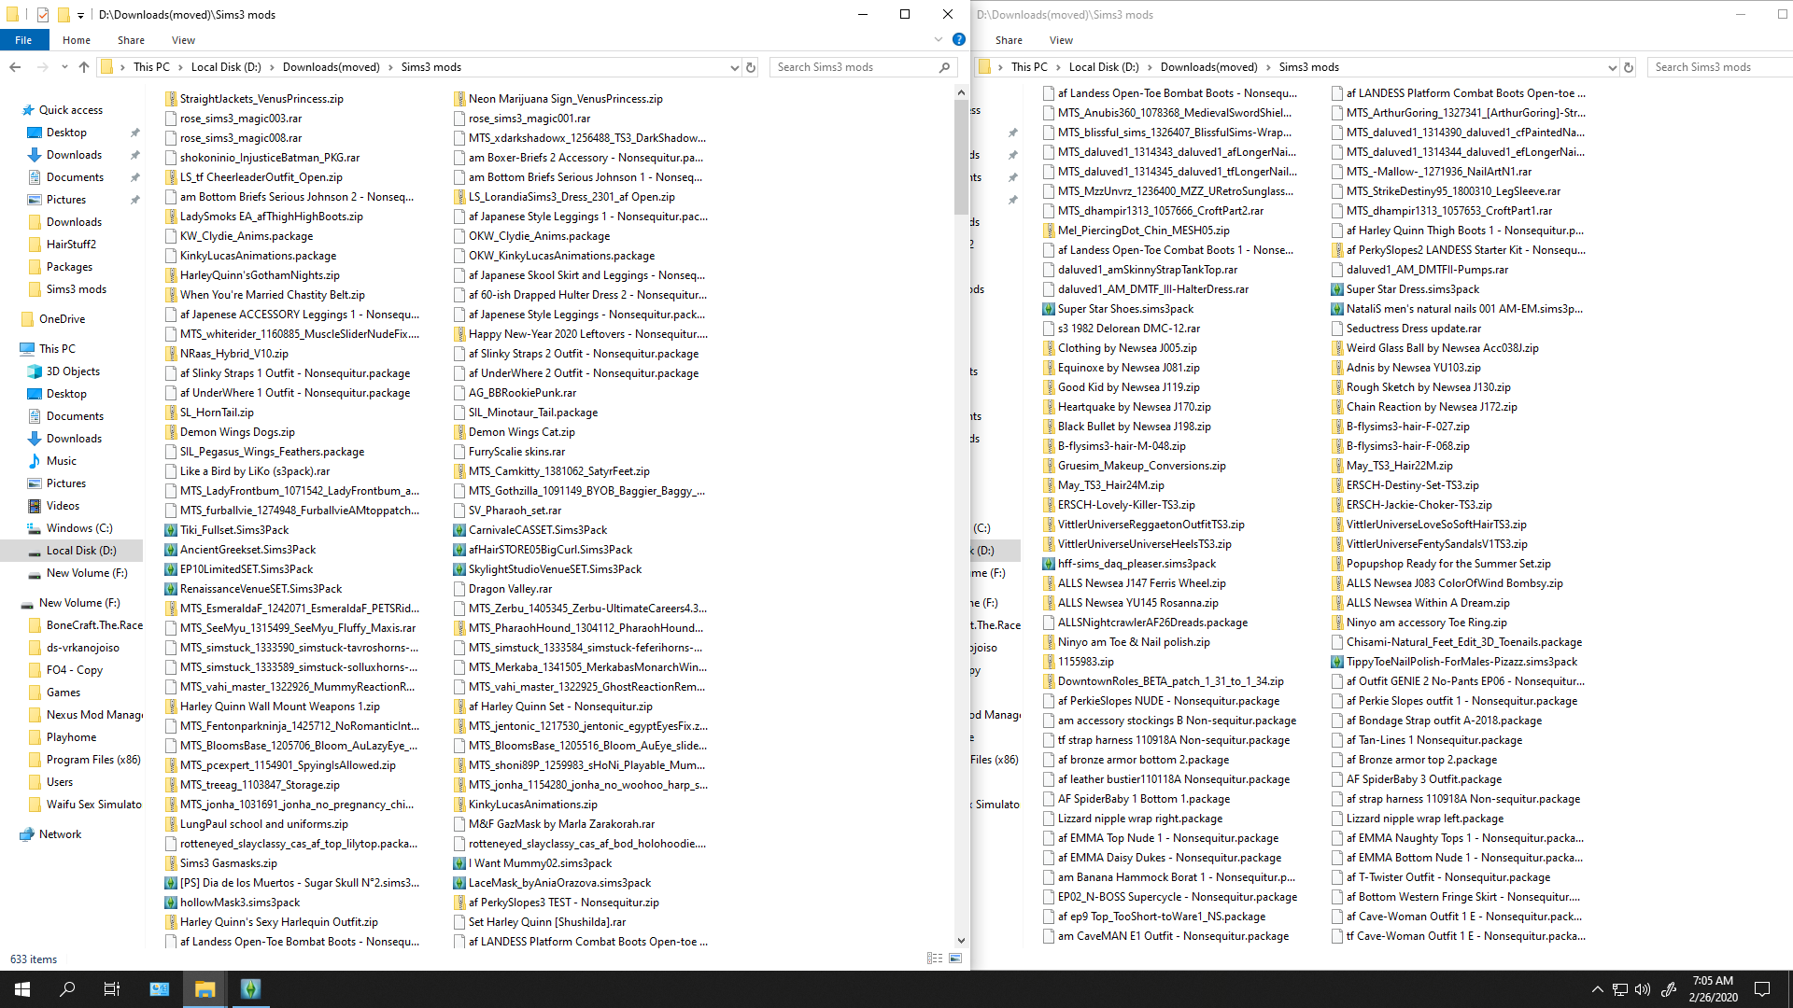This screenshot has height=1008, width=1793.
Task: Open the action center notifications icon
Action: pos(1762,989)
